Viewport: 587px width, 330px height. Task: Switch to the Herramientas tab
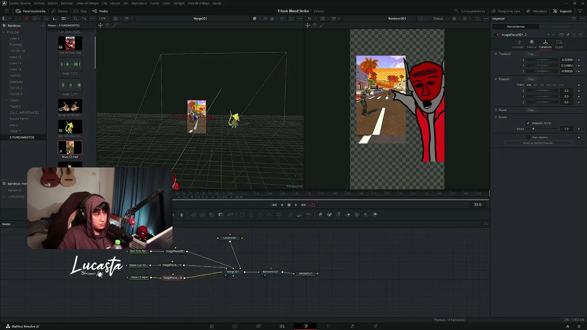pos(516,27)
